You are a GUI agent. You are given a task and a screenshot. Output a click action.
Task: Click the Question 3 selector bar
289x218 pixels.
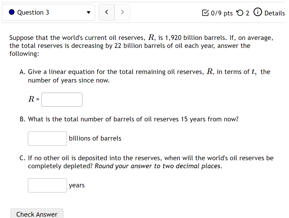pyautogui.click(x=48, y=12)
